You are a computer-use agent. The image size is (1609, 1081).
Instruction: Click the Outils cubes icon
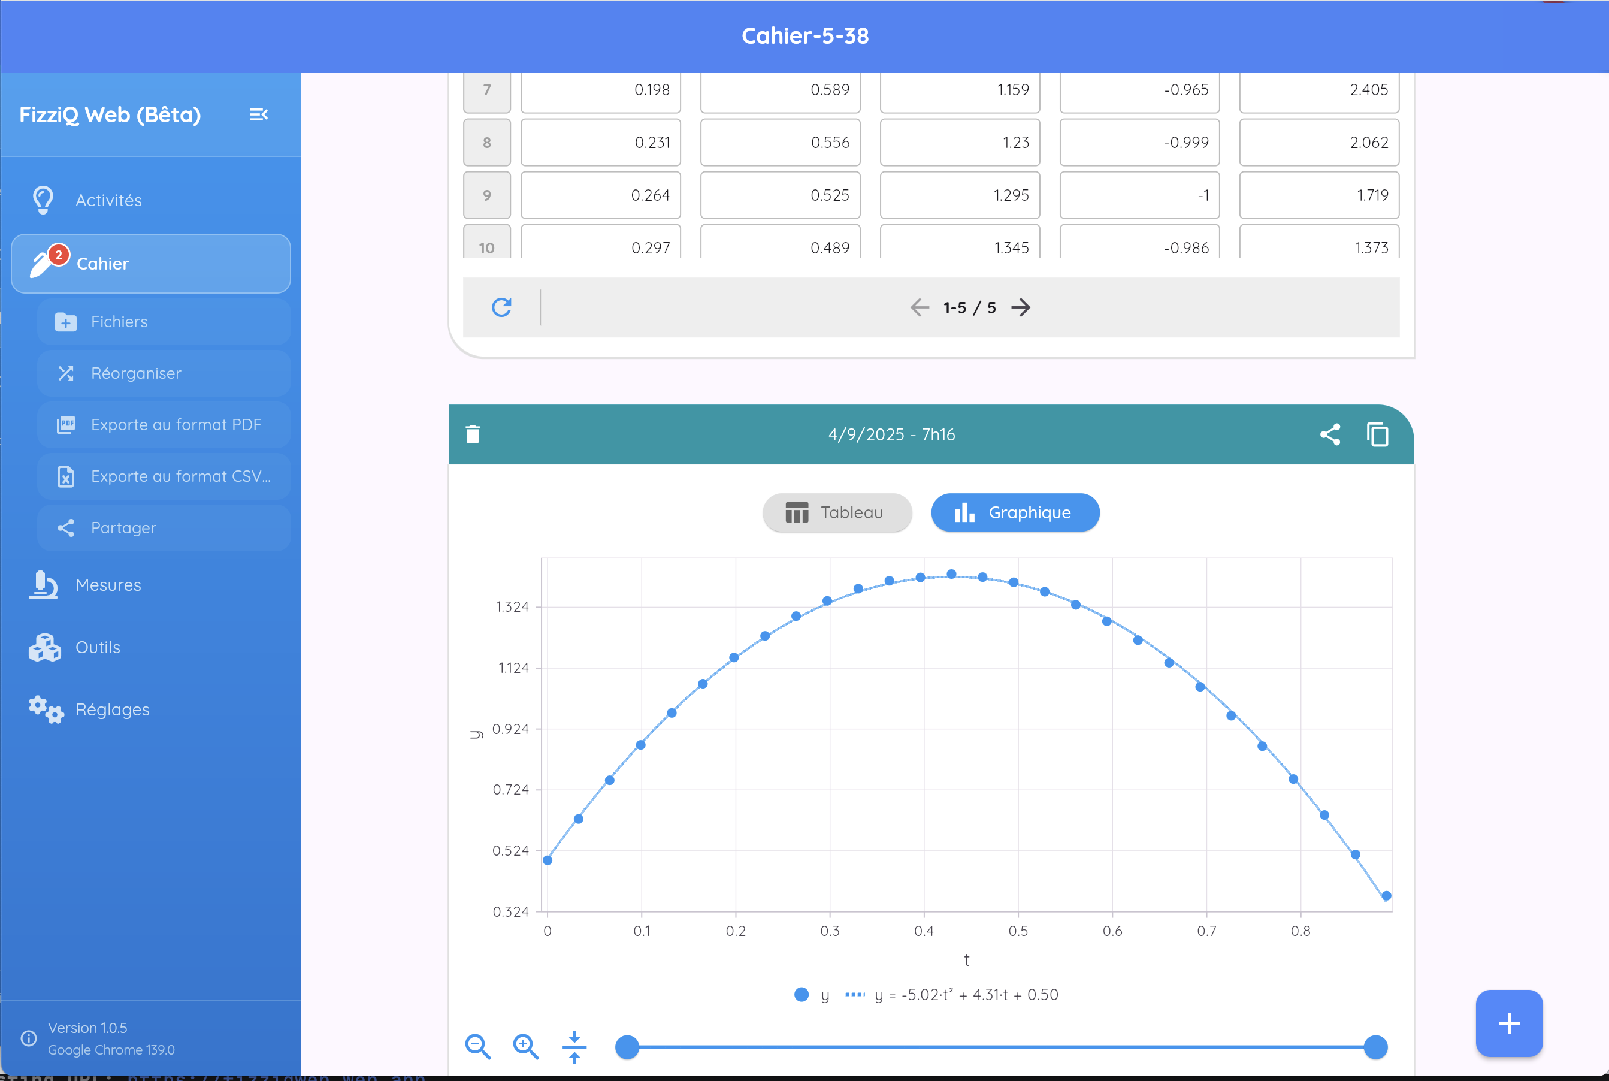[44, 647]
